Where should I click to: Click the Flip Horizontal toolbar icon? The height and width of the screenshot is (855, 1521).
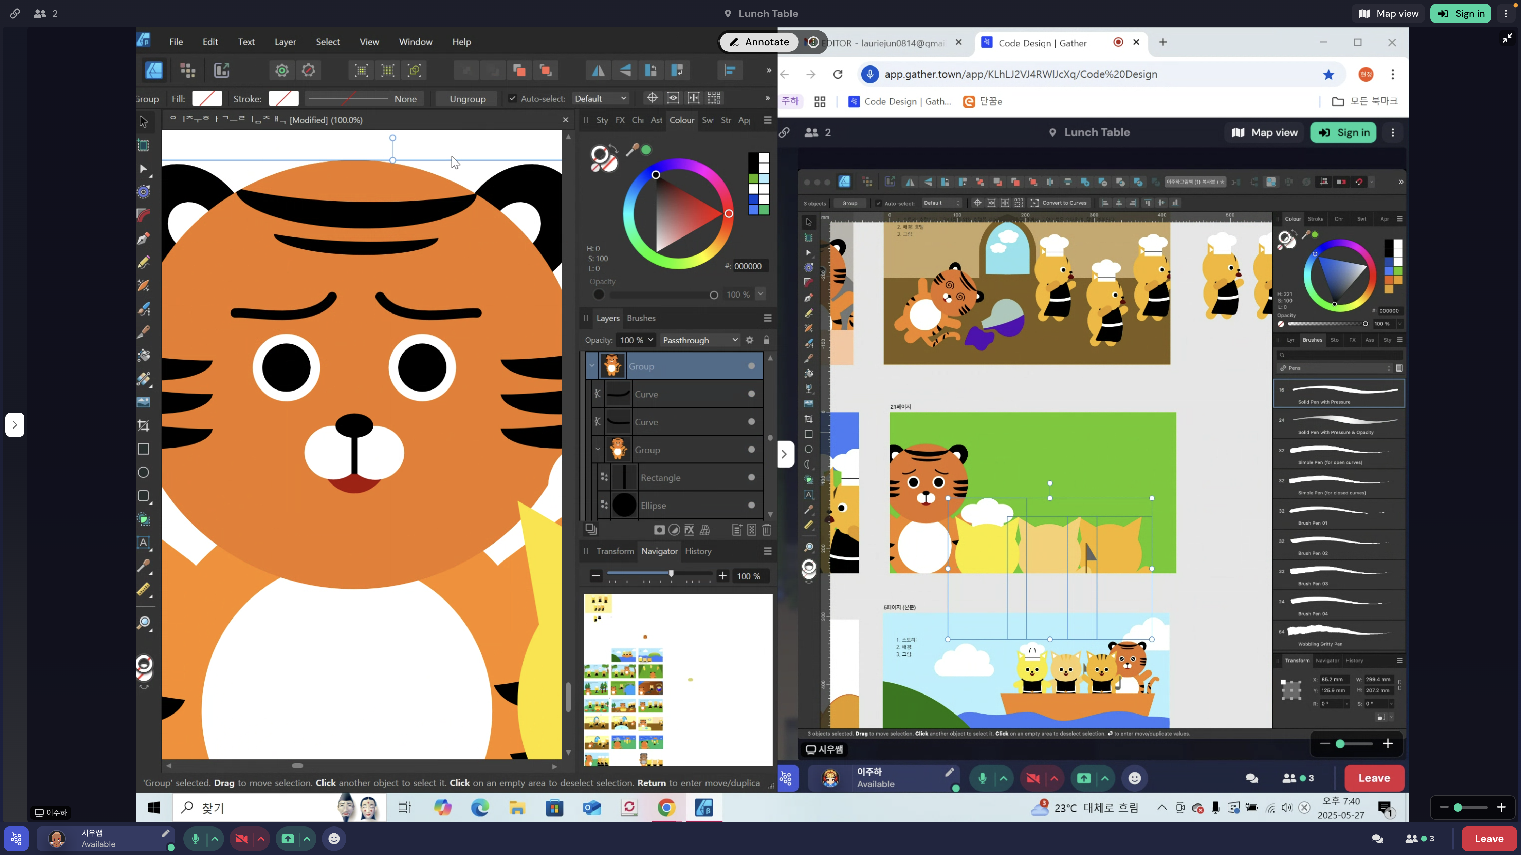click(598, 70)
